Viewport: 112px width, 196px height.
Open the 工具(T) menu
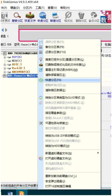click(40, 8)
